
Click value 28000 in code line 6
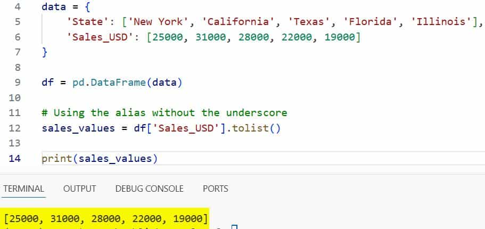pyautogui.click(x=253, y=37)
